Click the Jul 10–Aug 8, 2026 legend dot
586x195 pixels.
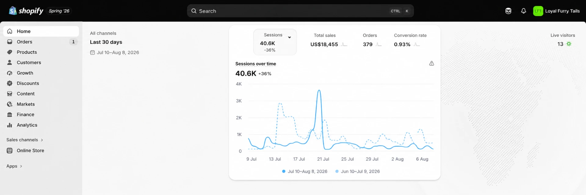pos(284,171)
